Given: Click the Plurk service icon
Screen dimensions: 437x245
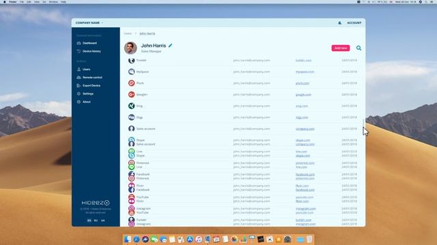Looking at the screenshot, I should [131, 83].
